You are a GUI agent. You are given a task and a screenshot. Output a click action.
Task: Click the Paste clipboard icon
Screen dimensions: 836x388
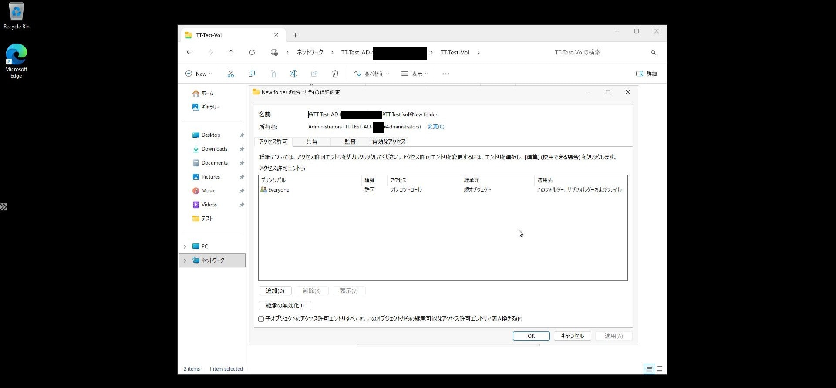point(273,74)
